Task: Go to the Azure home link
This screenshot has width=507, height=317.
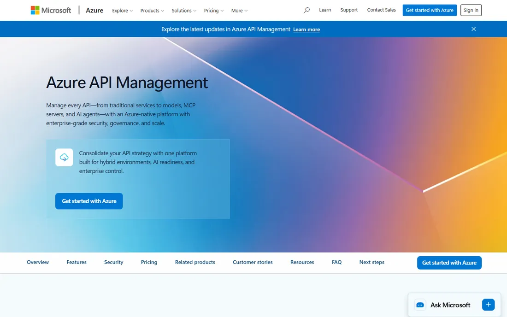Action: 94,10
